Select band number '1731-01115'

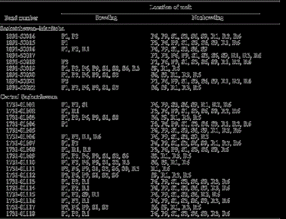pyautogui.click(x=20, y=195)
